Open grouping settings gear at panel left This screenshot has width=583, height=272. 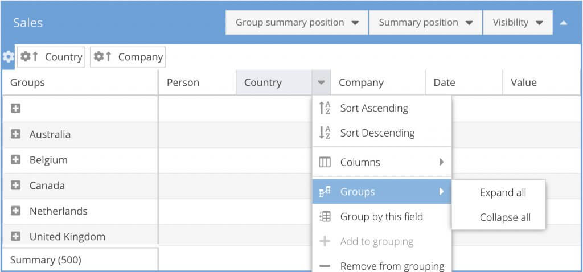pos(8,57)
